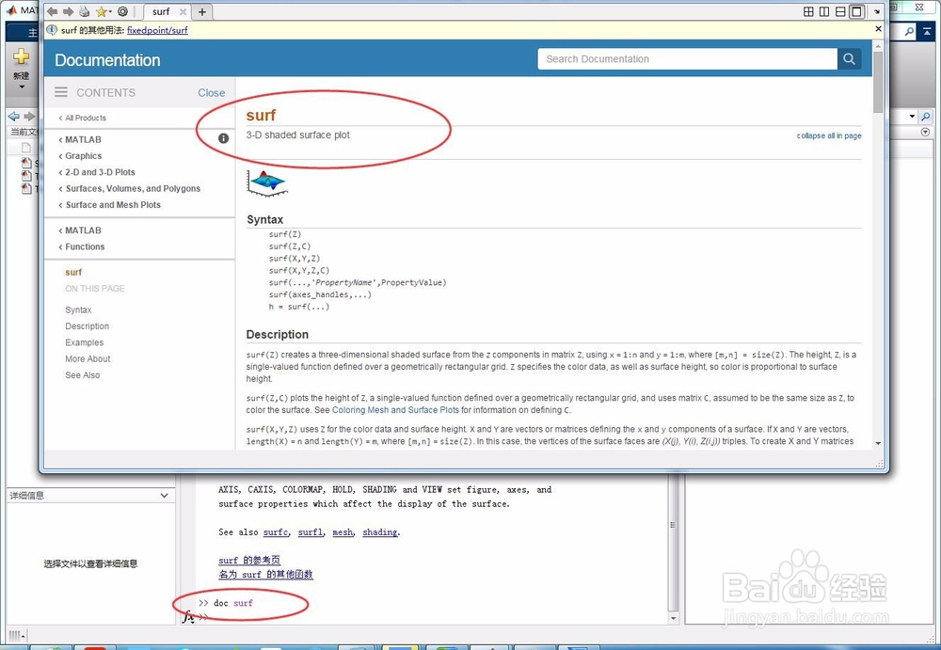The height and width of the screenshot is (650, 941).
Task: Click the MATLAB folder search magnifier
Action: pyautogui.click(x=926, y=117)
